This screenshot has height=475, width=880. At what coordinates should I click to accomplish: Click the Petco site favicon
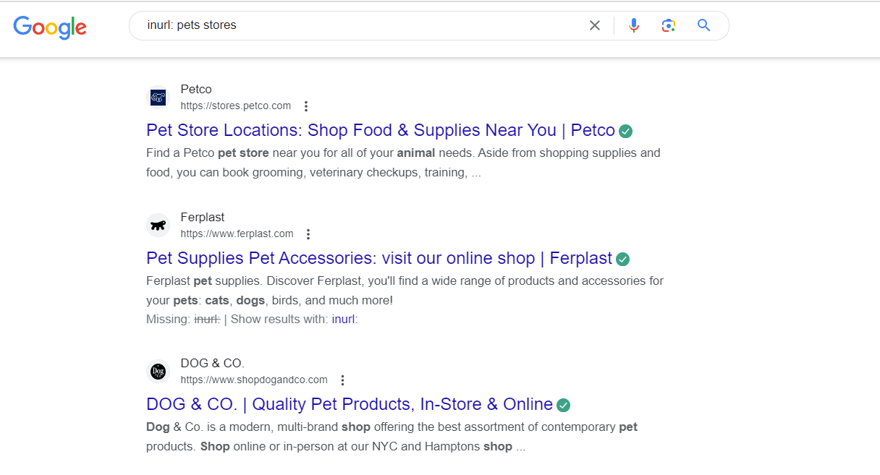pyautogui.click(x=158, y=98)
